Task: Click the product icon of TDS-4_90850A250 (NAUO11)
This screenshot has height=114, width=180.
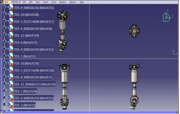Action: (x=11, y=7)
